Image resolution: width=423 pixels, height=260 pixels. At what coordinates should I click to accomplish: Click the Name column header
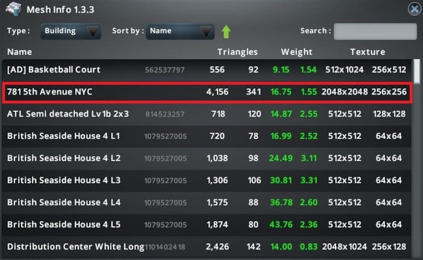point(20,52)
